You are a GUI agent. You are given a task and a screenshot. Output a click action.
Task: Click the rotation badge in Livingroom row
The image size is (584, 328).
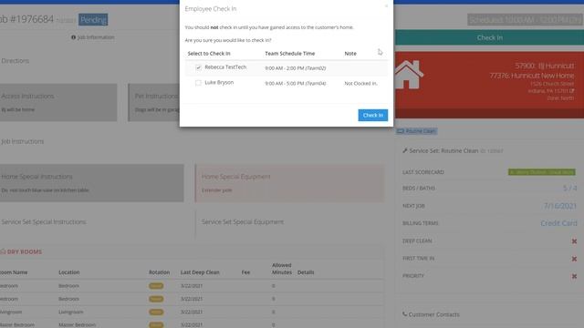[x=156, y=312]
